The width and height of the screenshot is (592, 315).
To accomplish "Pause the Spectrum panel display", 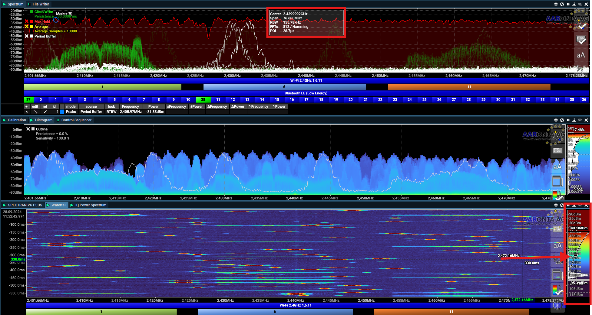I will 568,4.
